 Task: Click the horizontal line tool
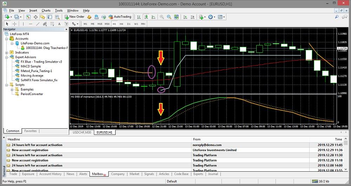(x=31, y=24)
